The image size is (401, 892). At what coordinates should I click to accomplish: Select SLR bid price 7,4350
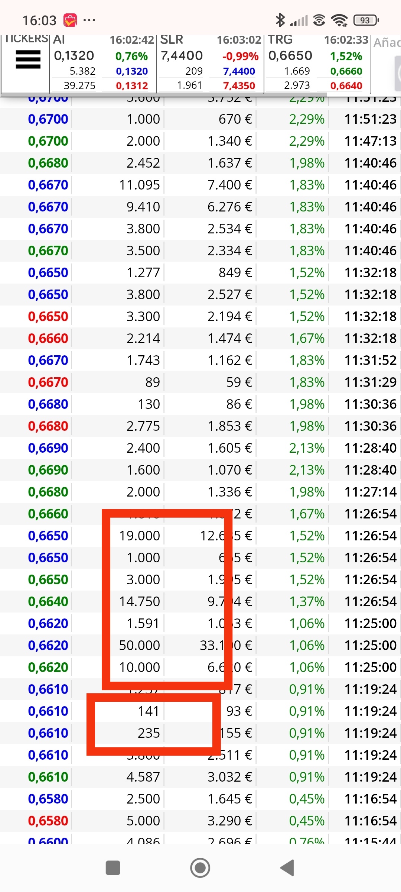point(239,86)
